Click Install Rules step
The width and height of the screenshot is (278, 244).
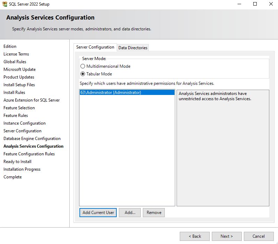point(14,93)
